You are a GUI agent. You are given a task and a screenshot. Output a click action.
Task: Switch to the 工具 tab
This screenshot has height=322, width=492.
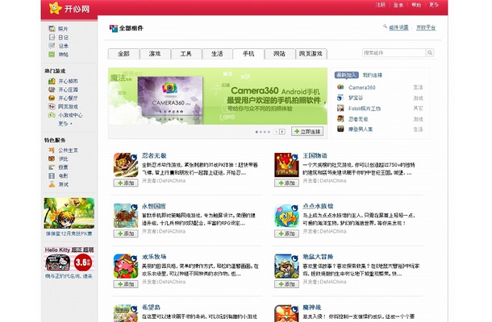point(186,54)
